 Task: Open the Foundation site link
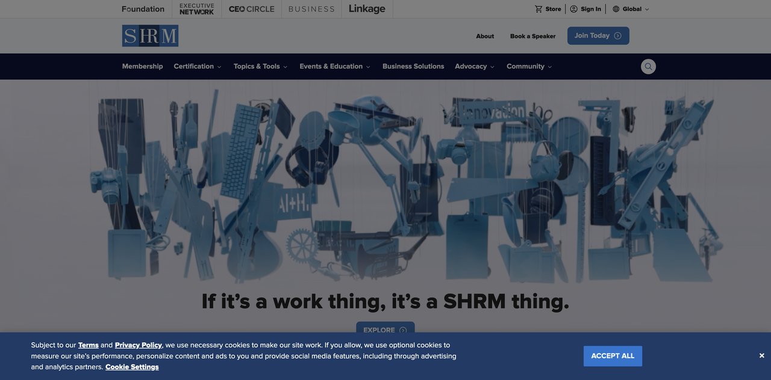[143, 9]
